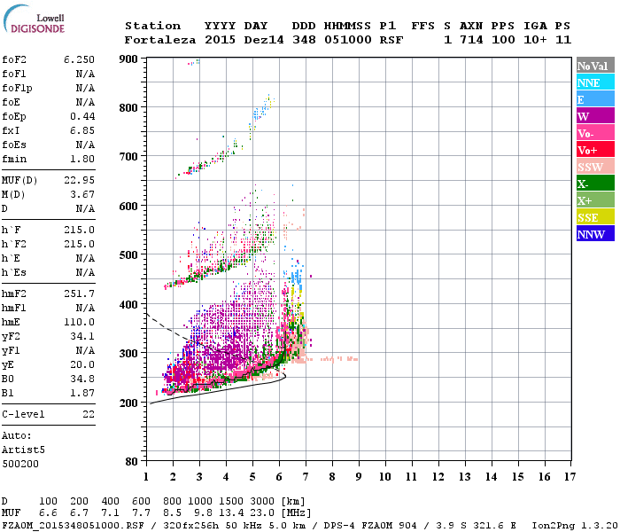Screen dimensions: 620x532
Task: Select the MUF(D) value 22.95
Action: coord(79,181)
